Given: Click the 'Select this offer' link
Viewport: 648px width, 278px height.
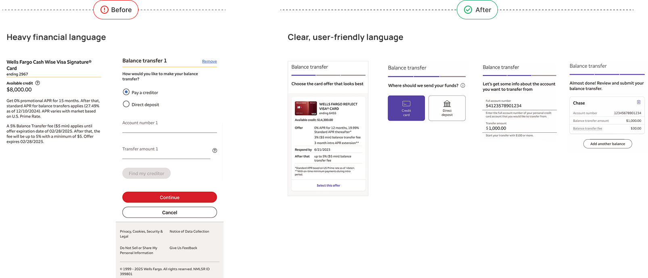Looking at the screenshot, I should tap(328, 186).
